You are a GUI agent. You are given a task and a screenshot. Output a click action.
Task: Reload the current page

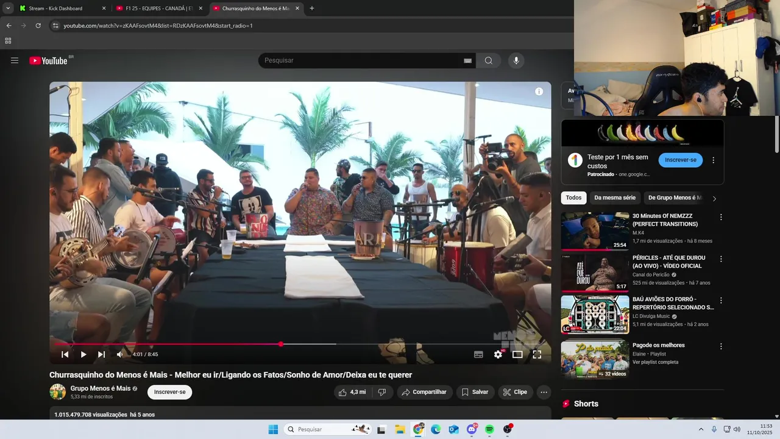pos(38,26)
